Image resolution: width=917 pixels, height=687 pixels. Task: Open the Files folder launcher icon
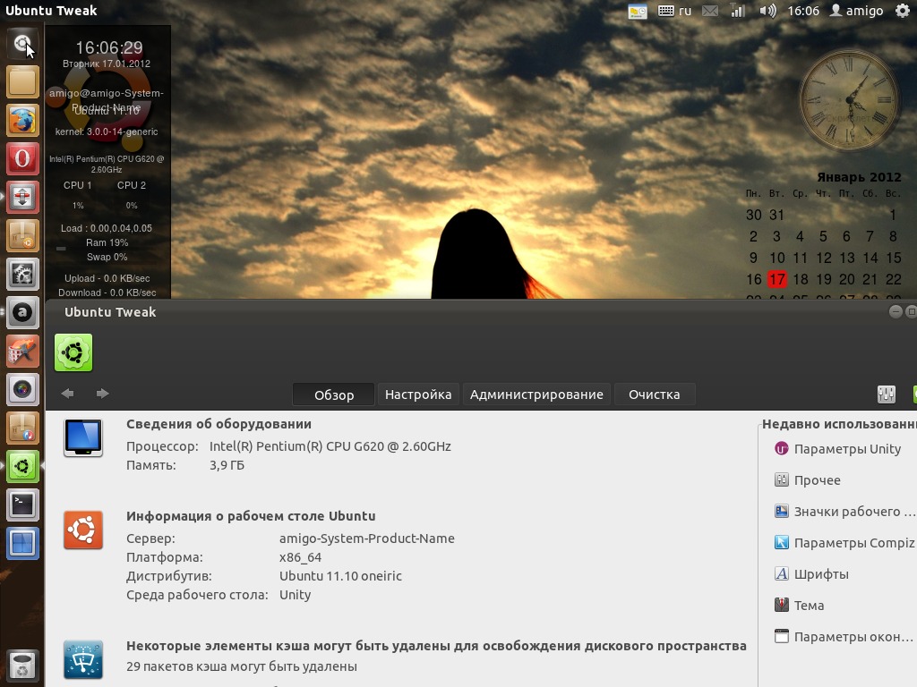coord(22,81)
